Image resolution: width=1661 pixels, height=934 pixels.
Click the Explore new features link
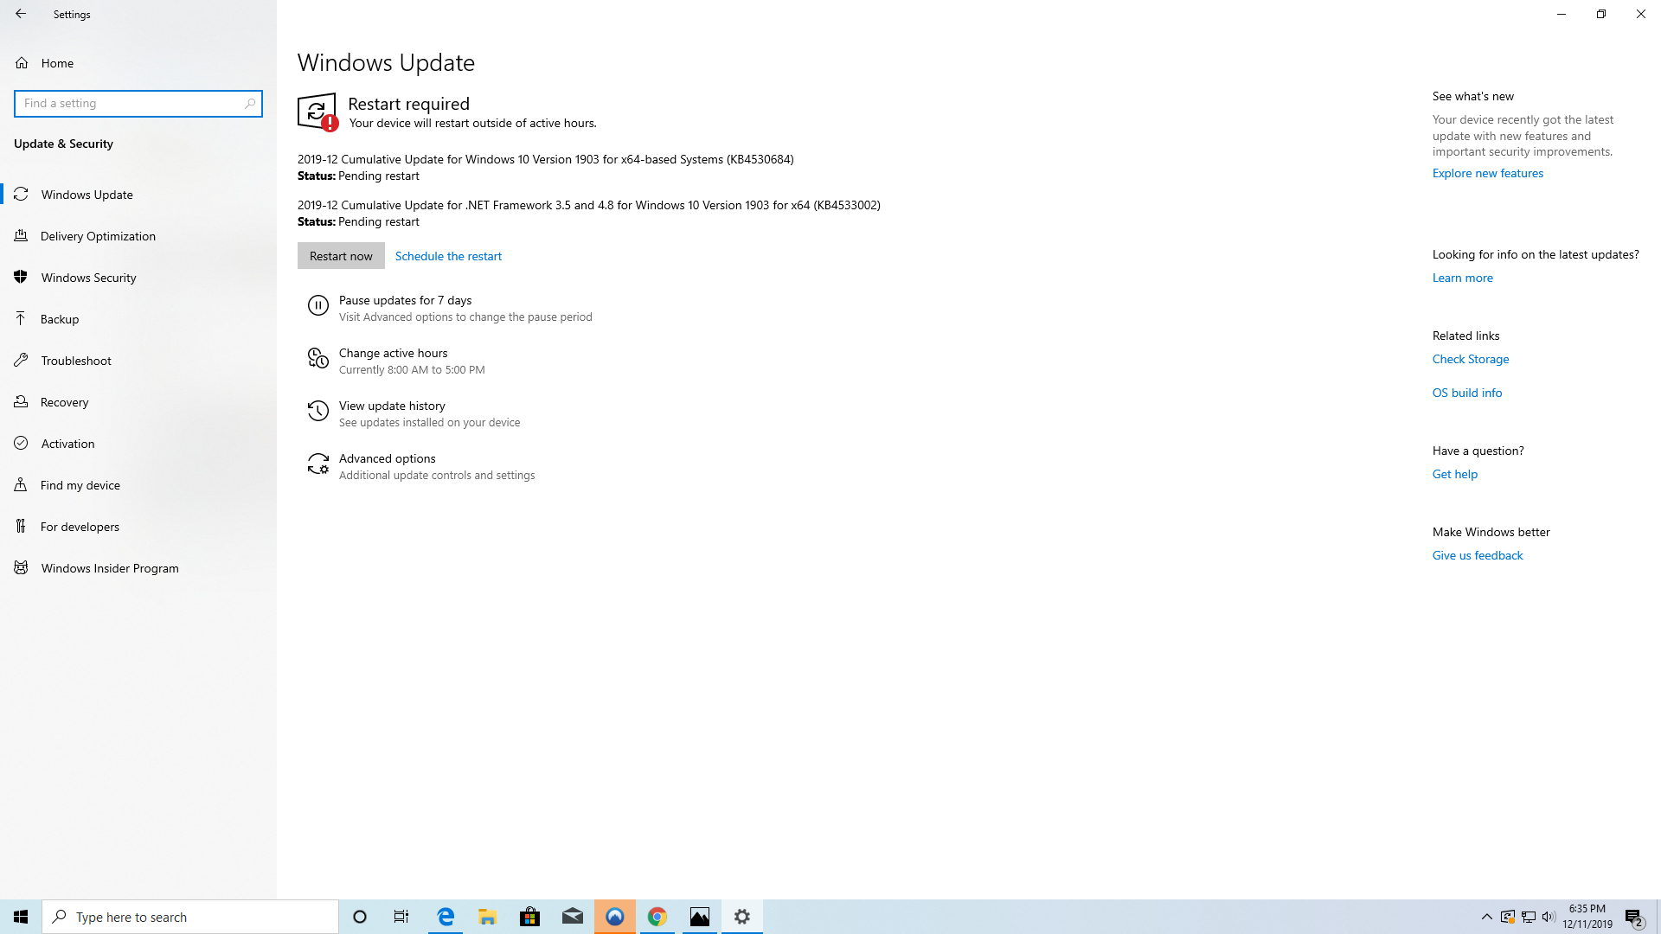pyautogui.click(x=1487, y=173)
